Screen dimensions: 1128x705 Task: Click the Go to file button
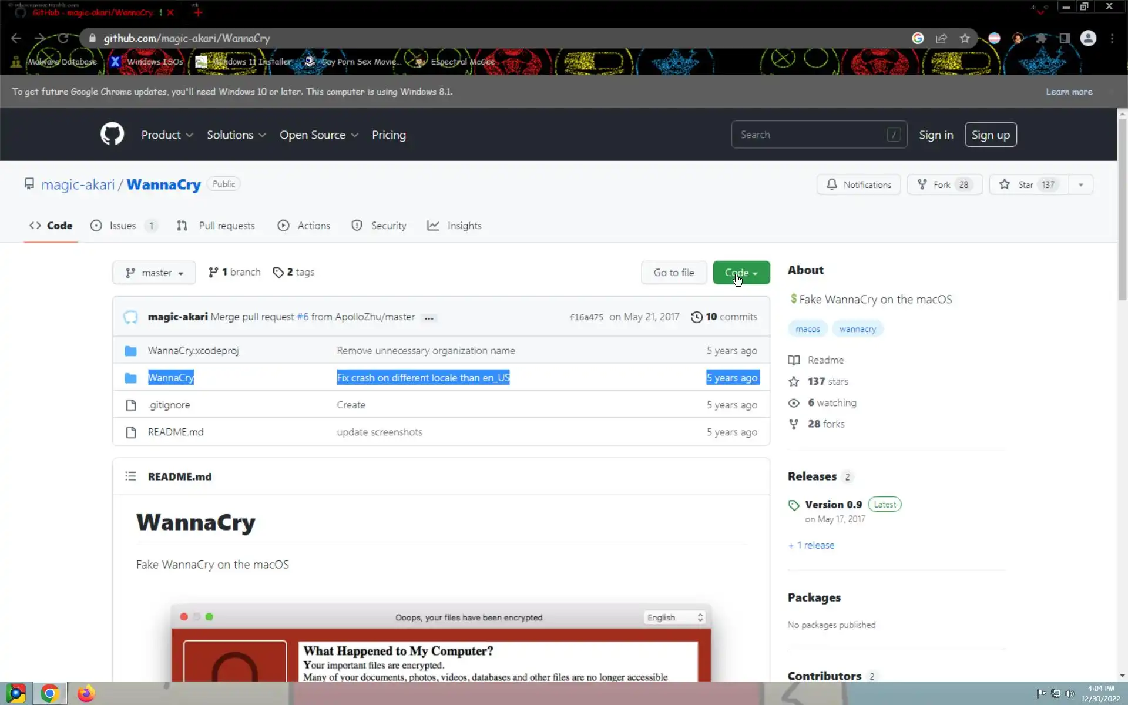(673, 273)
